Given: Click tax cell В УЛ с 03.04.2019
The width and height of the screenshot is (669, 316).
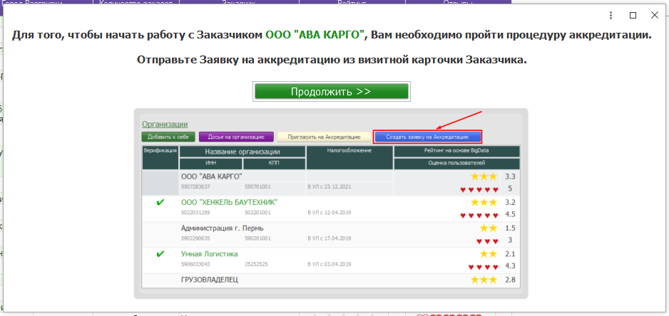Looking at the screenshot, I should 329,265.
